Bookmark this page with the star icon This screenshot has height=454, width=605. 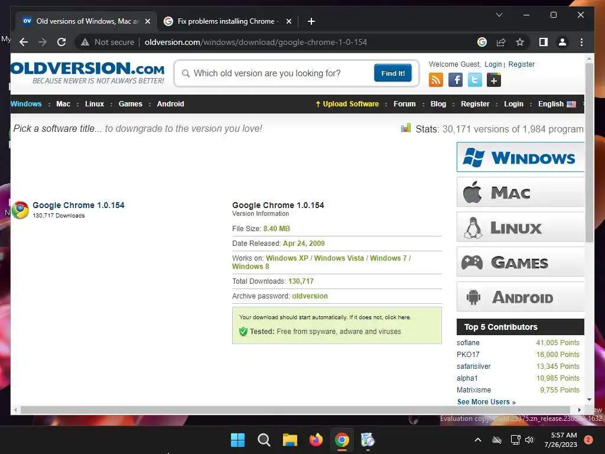point(520,42)
